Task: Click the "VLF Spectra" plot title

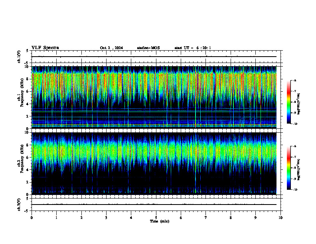Action: pyautogui.click(x=45, y=48)
